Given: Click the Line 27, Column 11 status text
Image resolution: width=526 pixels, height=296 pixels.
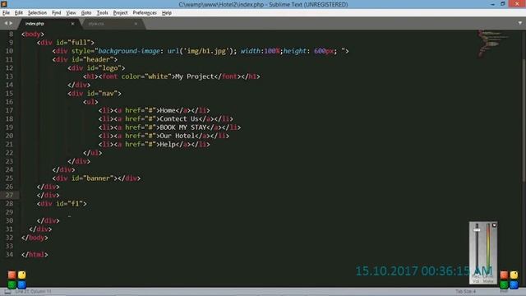Looking at the screenshot, I should (33, 291).
